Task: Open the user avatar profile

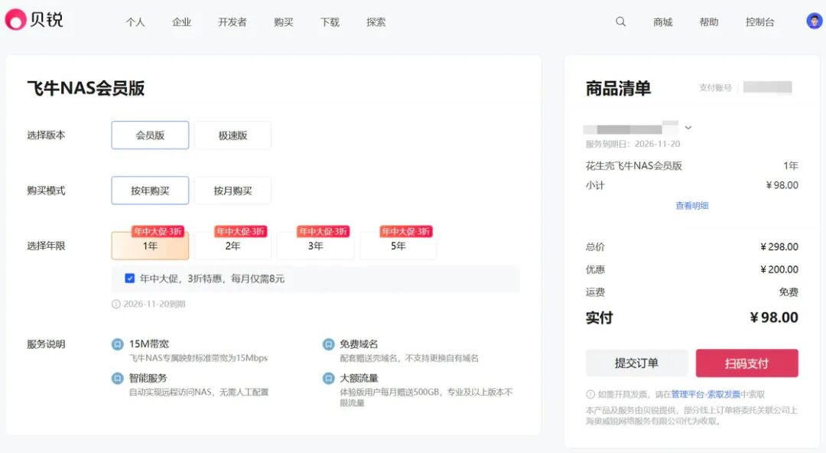Action: point(814,21)
